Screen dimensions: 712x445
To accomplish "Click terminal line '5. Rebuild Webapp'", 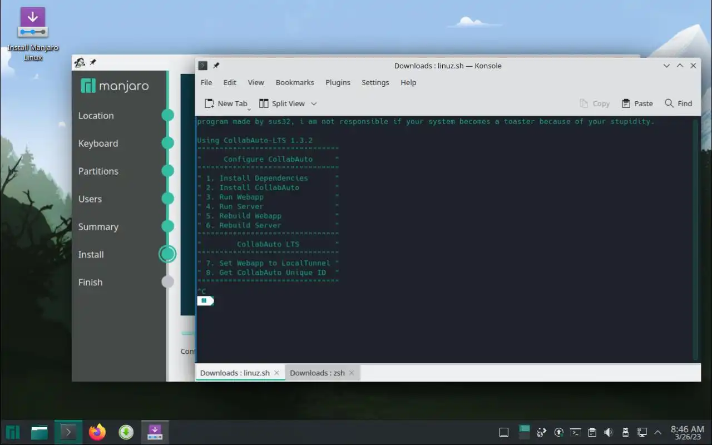I will (x=244, y=216).
